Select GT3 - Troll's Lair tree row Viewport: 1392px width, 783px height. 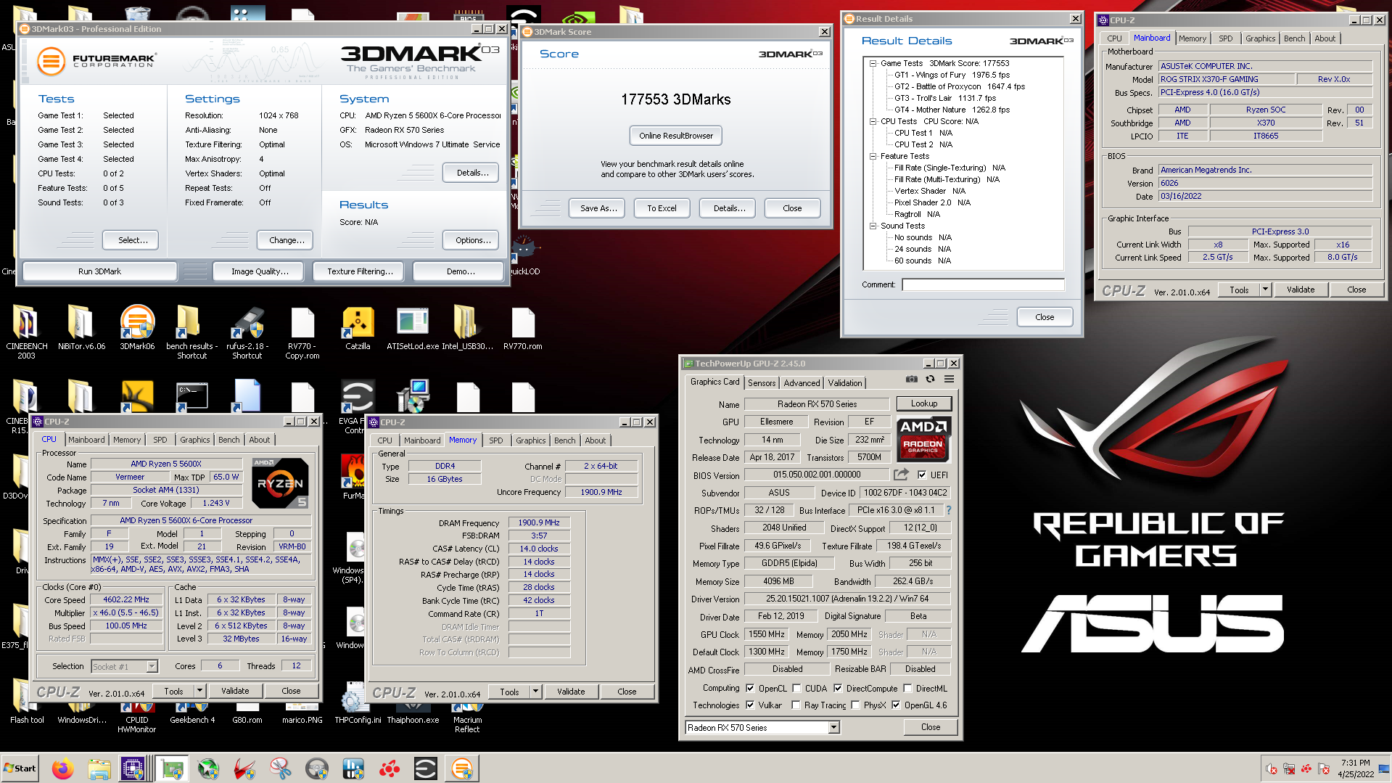[945, 98]
